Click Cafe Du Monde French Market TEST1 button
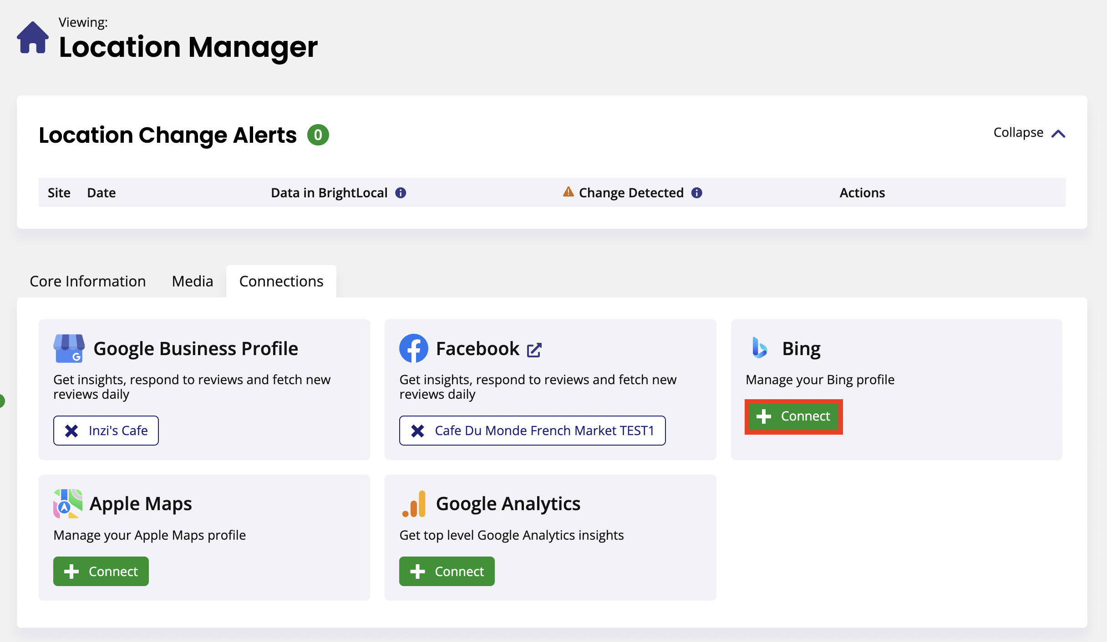1107x642 pixels. [x=532, y=431]
